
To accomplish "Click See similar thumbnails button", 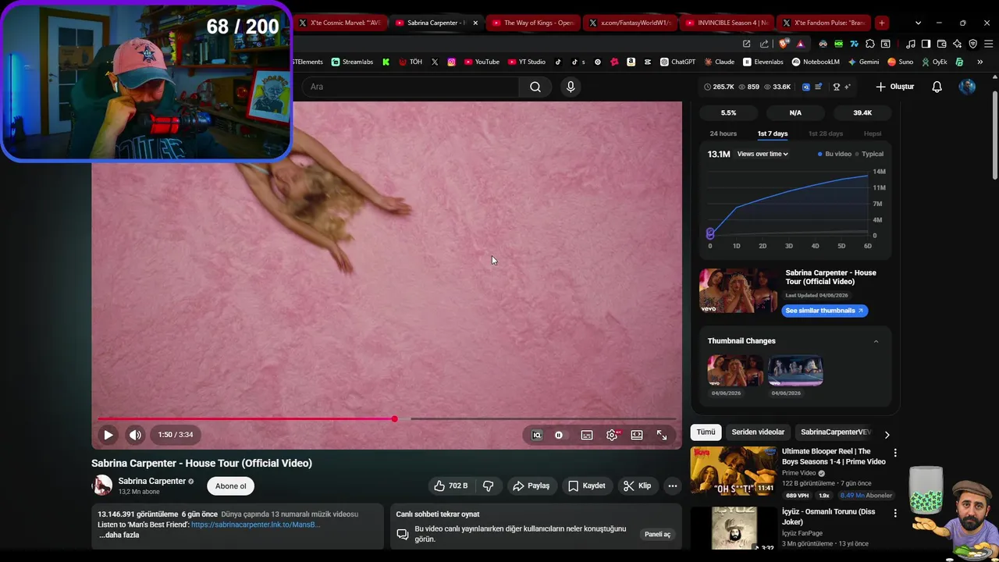I will coord(824,311).
